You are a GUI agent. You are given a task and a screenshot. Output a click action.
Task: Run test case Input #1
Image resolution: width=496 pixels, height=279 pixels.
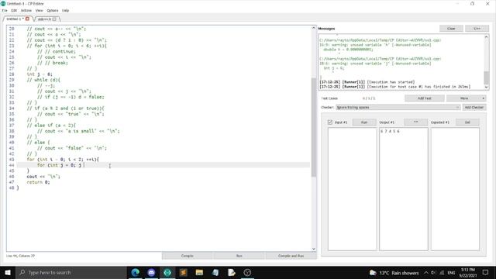(x=364, y=122)
